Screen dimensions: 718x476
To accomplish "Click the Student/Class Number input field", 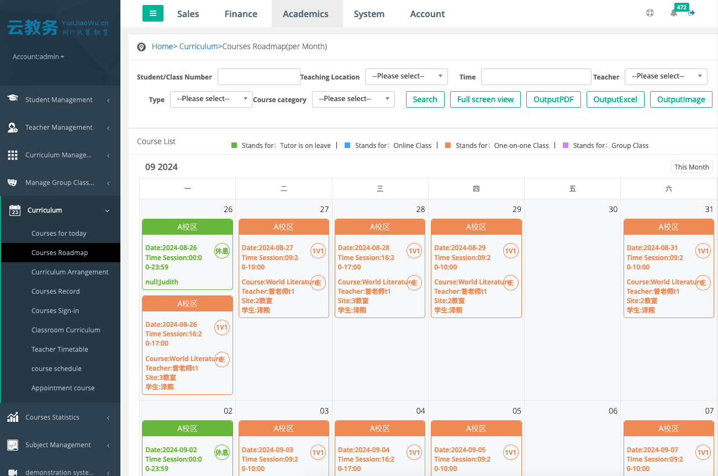I will (258, 77).
